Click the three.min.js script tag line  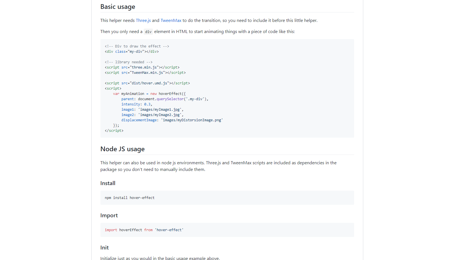pyautogui.click(x=142, y=67)
